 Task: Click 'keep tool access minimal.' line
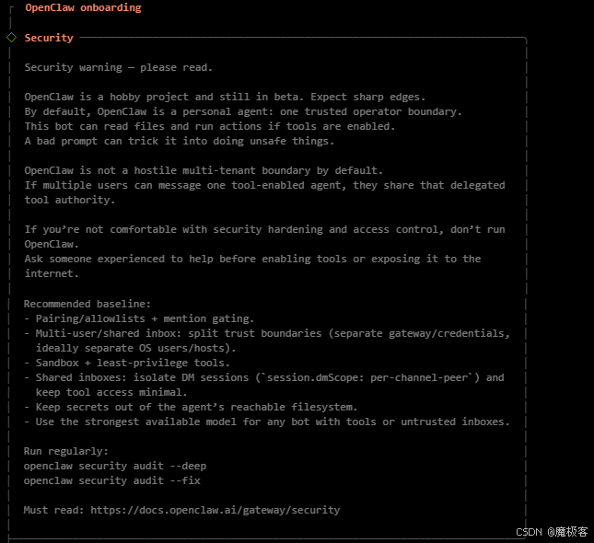click(111, 392)
